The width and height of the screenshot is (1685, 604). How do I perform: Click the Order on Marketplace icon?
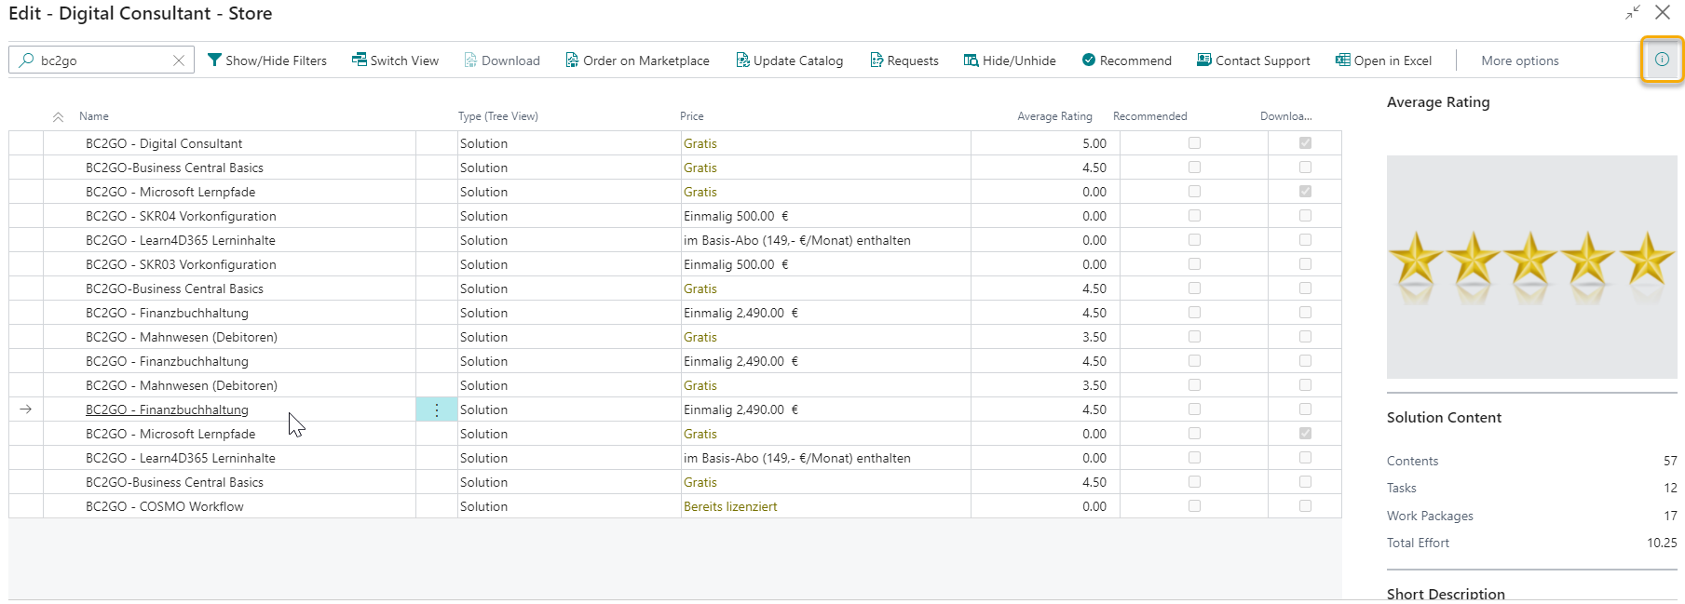point(572,60)
